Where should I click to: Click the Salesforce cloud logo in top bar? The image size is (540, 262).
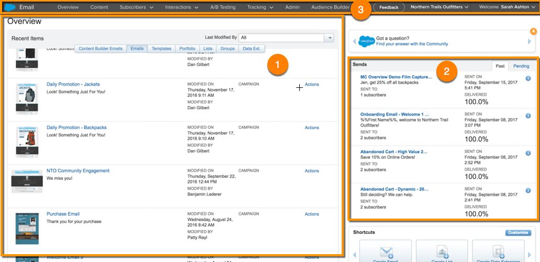pyautogui.click(x=10, y=7)
